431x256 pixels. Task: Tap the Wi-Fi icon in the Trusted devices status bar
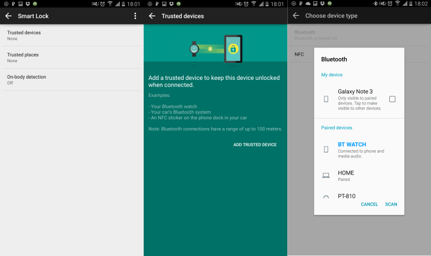(x=254, y=4)
